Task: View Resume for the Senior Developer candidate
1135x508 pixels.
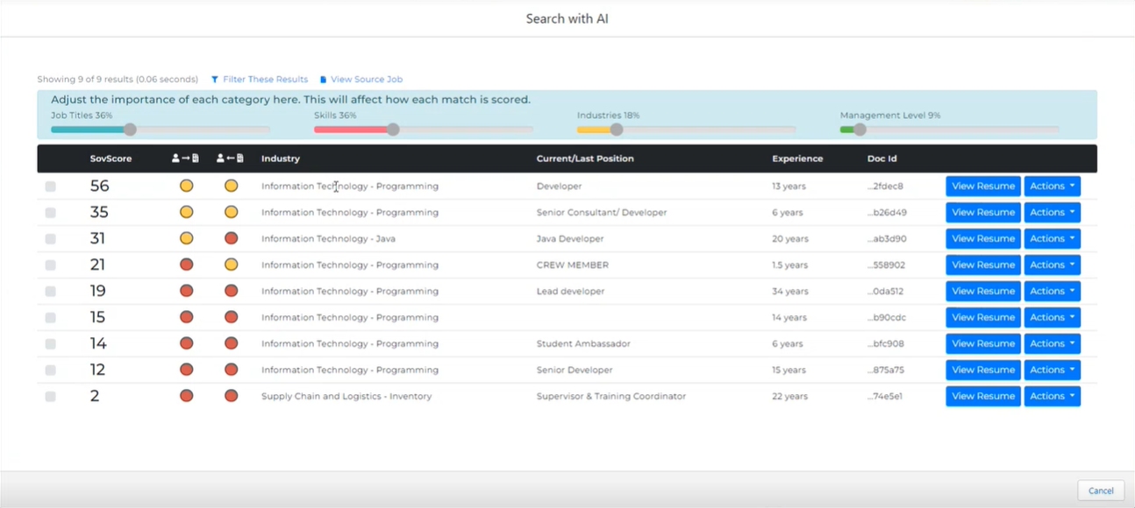Action: pos(982,370)
